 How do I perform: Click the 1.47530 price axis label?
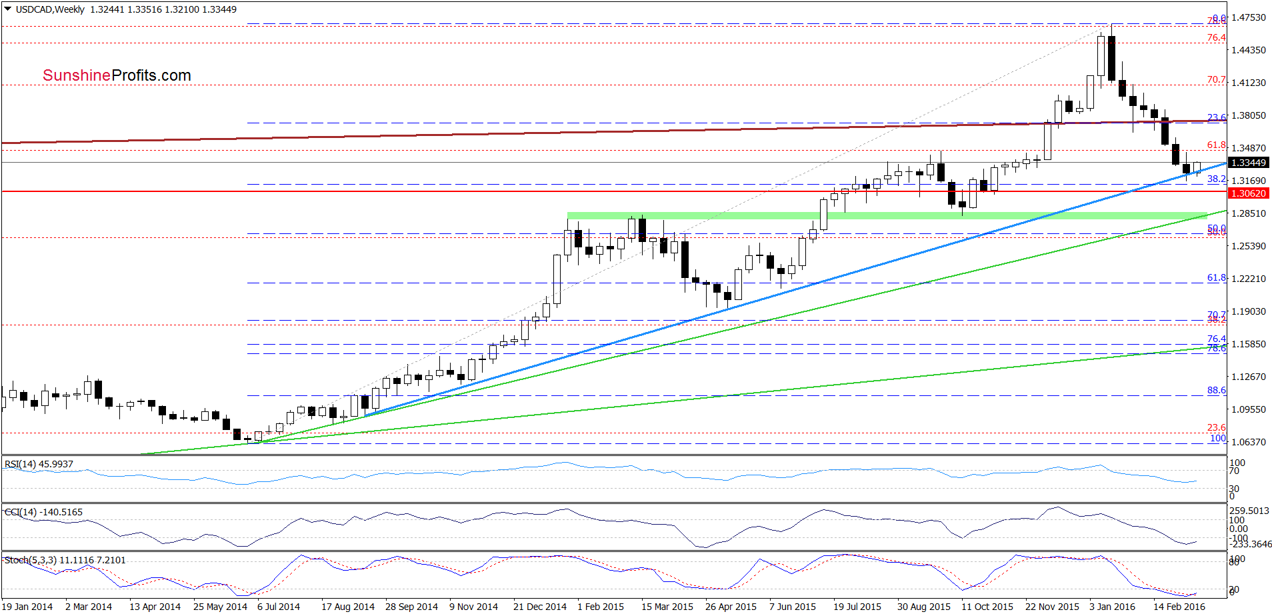1248,17
